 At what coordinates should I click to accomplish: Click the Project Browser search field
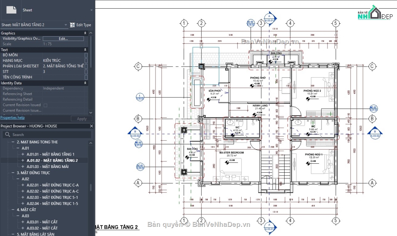[47, 135]
